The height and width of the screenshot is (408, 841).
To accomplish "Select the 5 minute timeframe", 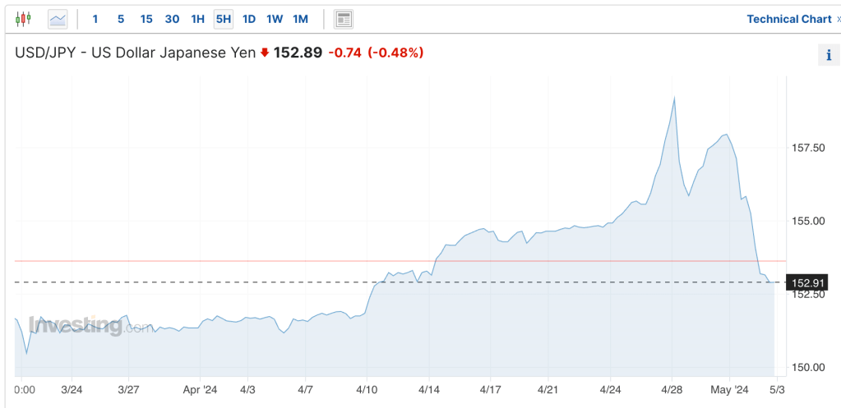I will click(120, 19).
